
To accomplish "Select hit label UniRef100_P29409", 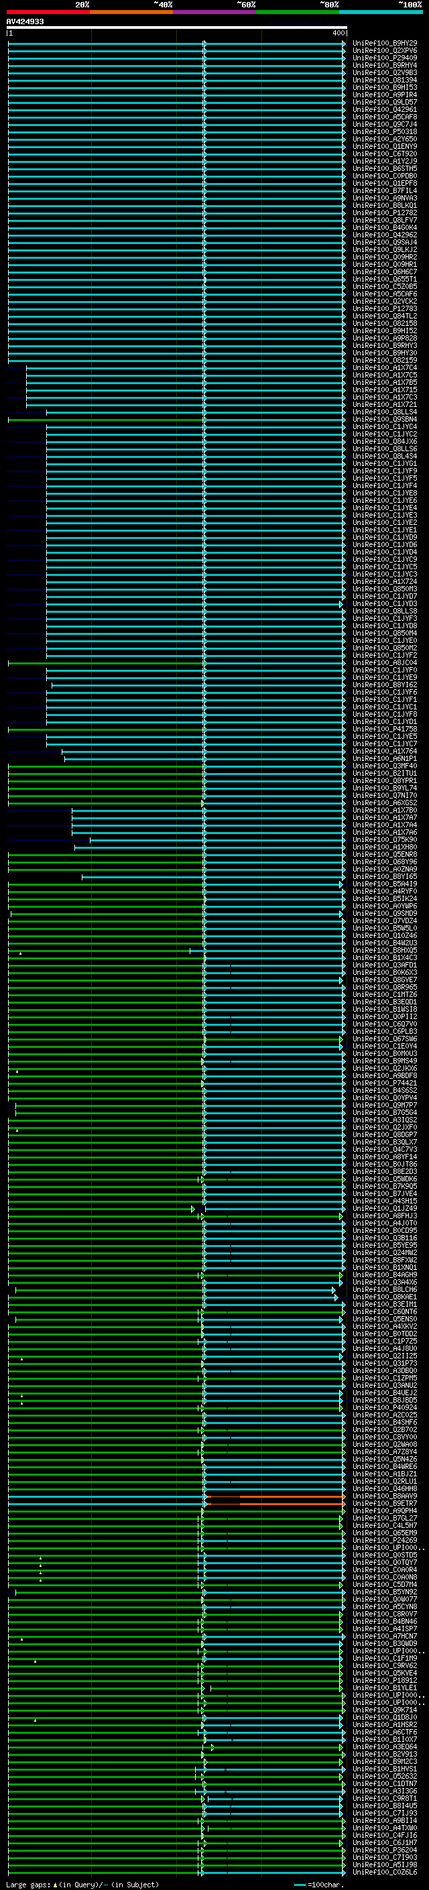I will [385, 58].
